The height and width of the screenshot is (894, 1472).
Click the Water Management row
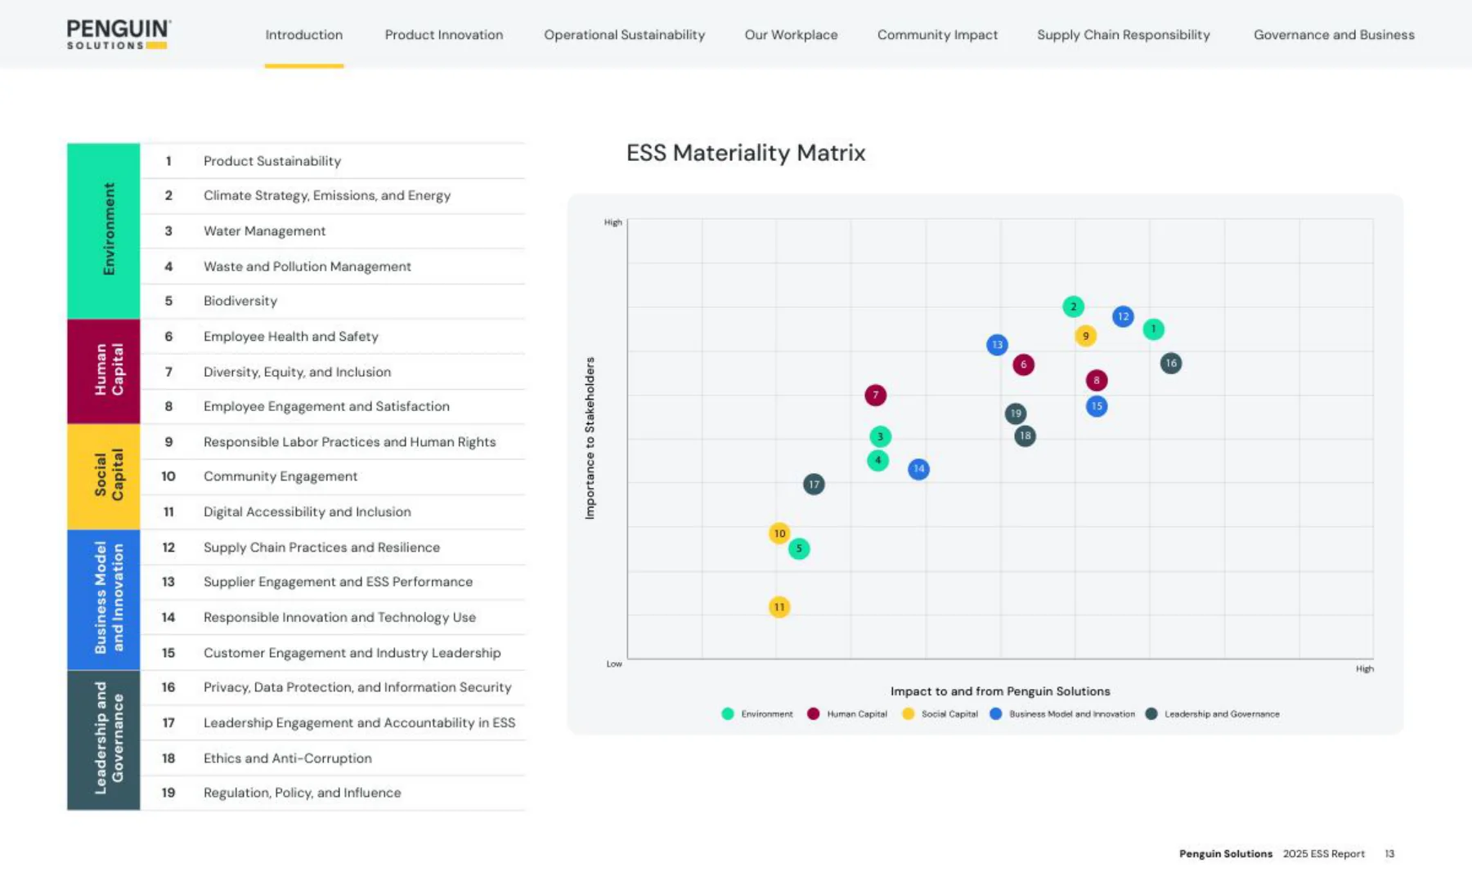pos(333,231)
